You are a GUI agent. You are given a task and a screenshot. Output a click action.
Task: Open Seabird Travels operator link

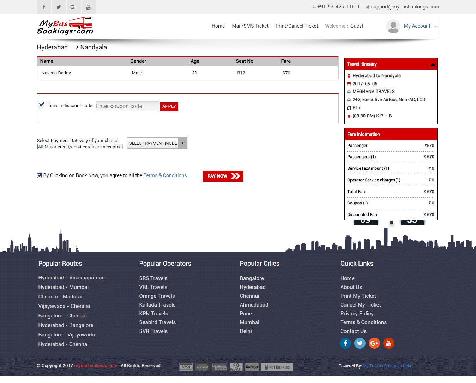[157, 322]
